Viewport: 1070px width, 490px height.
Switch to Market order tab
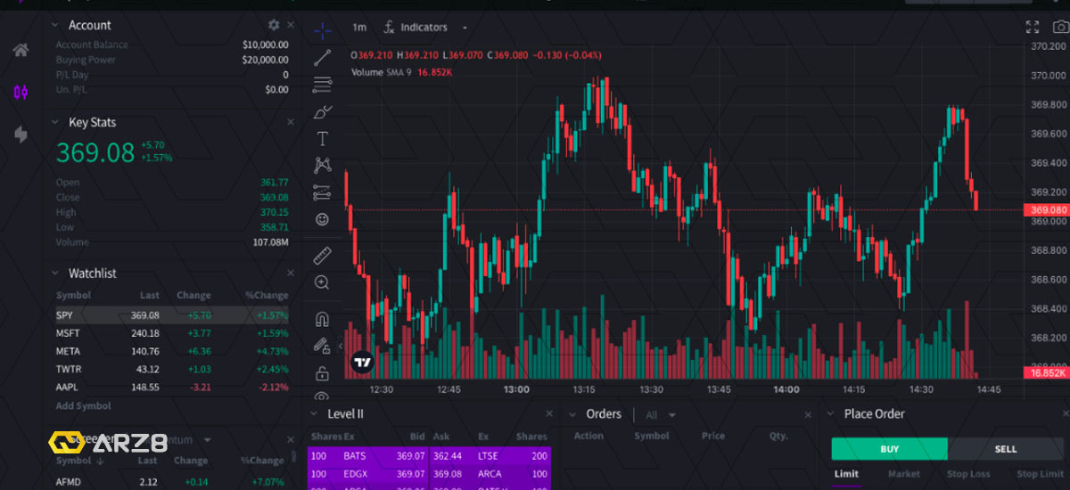click(x=903, y=474)
